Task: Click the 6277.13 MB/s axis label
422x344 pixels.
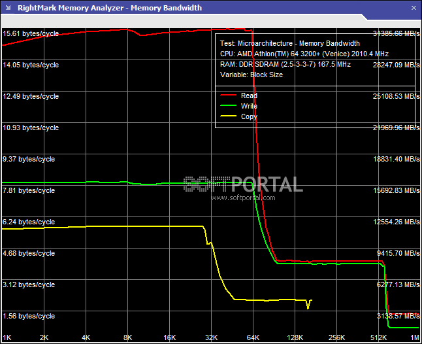Action: [x=398, y=284]
